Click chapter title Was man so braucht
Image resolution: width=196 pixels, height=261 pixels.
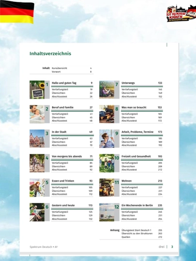coord(134,107)
